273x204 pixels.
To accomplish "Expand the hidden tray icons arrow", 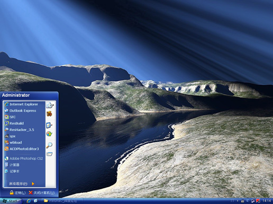I will coord(238,201).
